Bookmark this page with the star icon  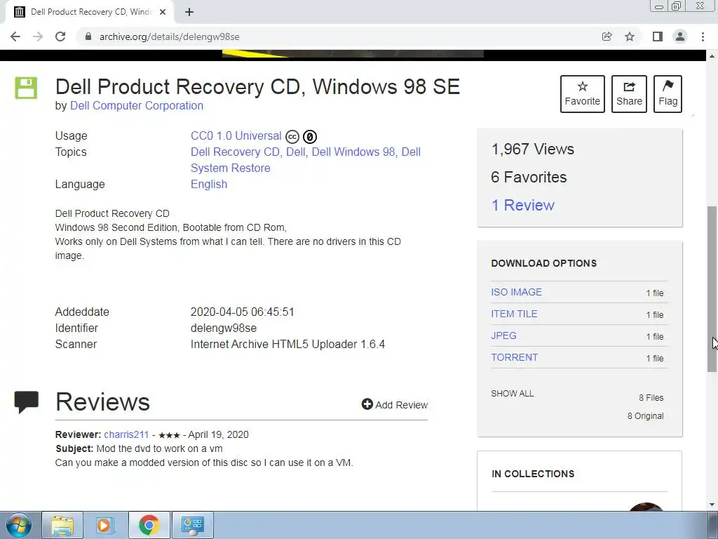(x=630, y=36)
